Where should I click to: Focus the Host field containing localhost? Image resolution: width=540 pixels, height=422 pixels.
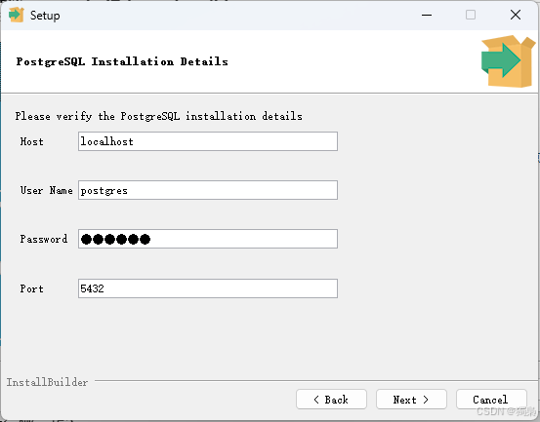coord(208,141)
